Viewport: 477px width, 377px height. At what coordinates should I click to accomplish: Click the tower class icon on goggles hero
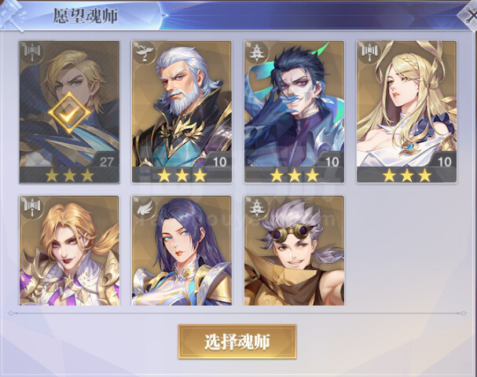(x=256, y=207)
